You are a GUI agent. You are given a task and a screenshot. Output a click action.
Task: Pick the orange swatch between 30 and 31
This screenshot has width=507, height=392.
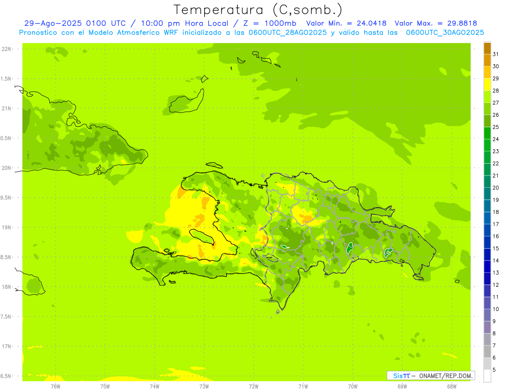487,60
